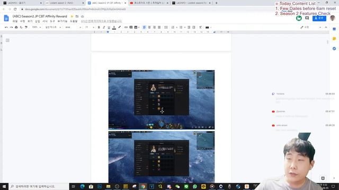Switch to the YouTube browser tab
The image size is (339, 190).
(x=149, y=3)
